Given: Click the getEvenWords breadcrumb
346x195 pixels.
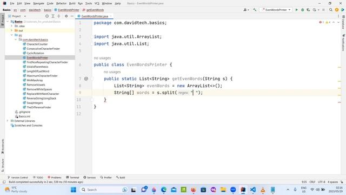Looking at the screenshot, I should tap(95, 10).
